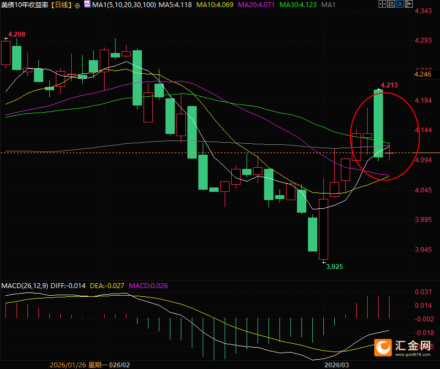
Task: Click the 4.298 high price label
Action: point(16,34)
